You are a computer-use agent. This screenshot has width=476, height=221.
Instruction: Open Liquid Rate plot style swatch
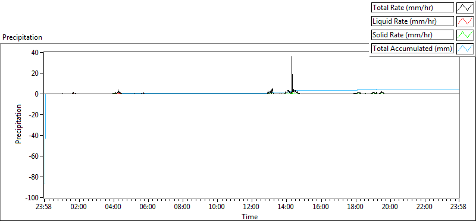point(465,21)
